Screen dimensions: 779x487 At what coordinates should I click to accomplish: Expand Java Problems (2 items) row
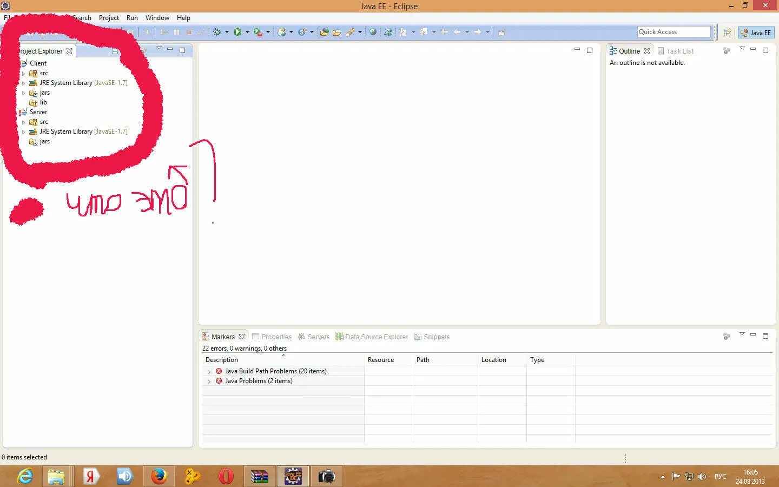pos(209,381)
